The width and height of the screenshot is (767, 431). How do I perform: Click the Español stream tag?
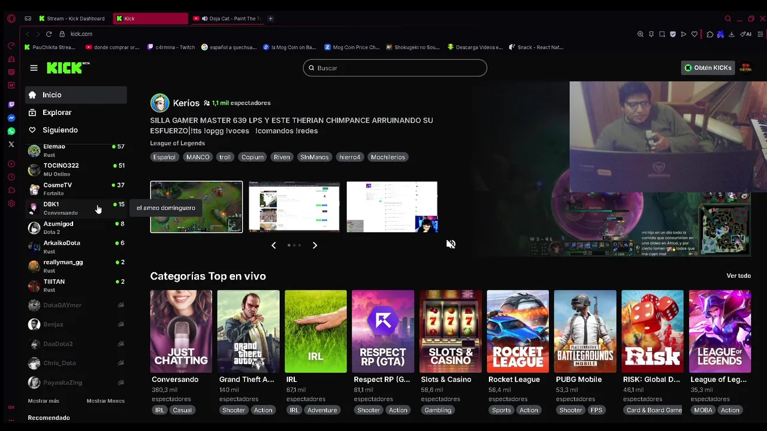(x=164, y=157)
